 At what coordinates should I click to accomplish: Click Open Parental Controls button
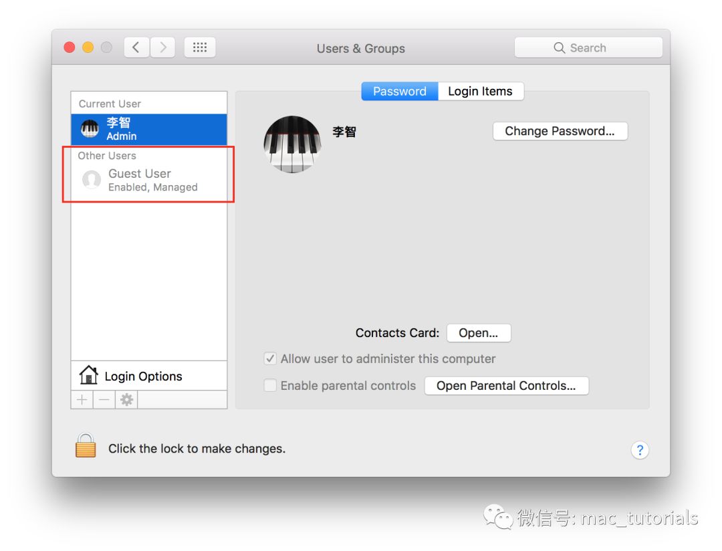coord(506,386)
